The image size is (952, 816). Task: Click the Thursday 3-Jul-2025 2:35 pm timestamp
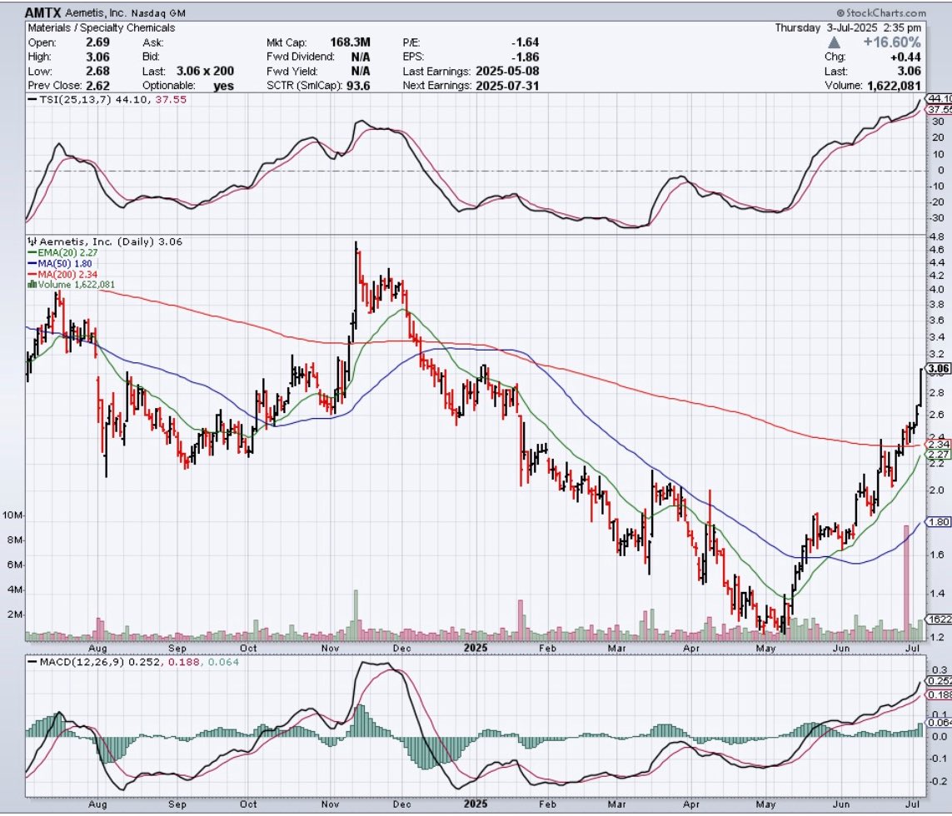point(848,28)
